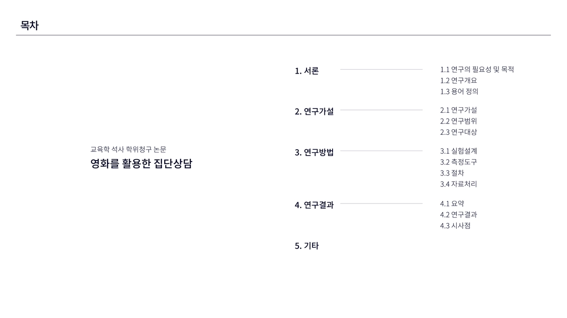The image size is (567, 318).
Task: Jump to chapter 3. 연구방법
Action: coord(314,152)
